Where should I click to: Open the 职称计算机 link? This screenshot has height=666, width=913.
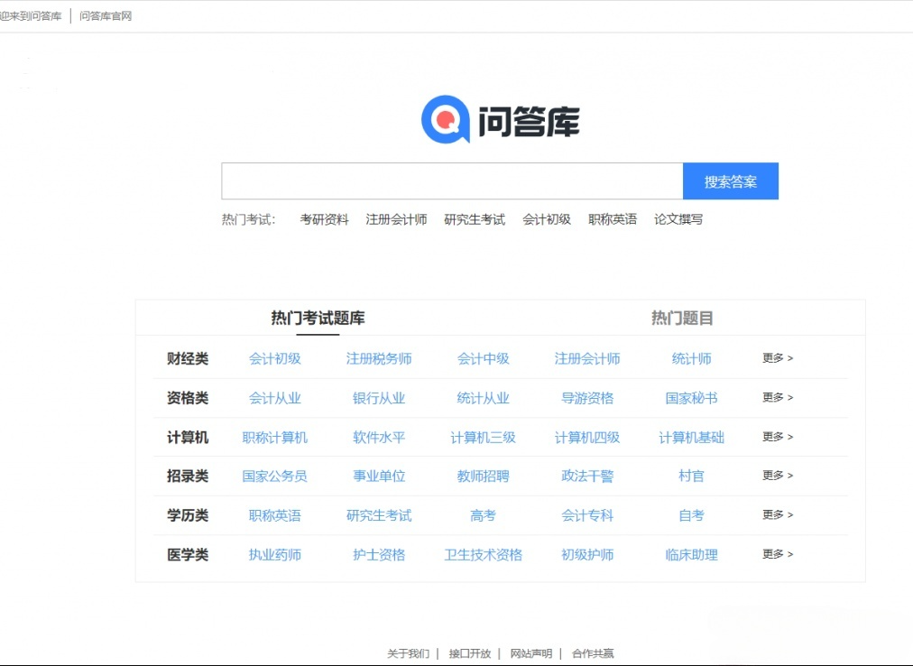click(275, 436)
